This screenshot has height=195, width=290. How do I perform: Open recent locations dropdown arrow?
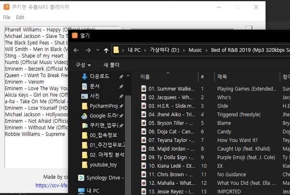tap(98, 50)
